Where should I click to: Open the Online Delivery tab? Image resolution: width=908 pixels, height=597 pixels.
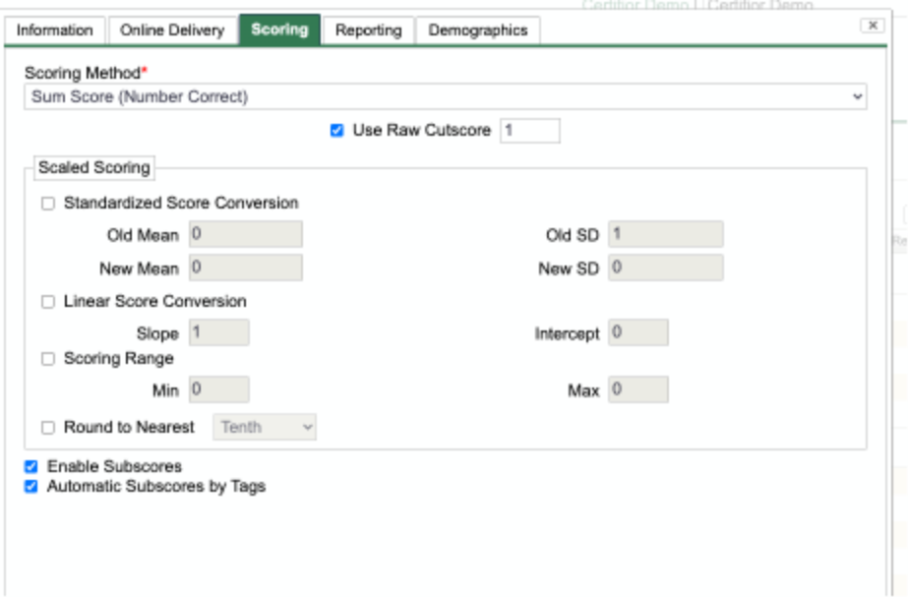tap(172, 30)
